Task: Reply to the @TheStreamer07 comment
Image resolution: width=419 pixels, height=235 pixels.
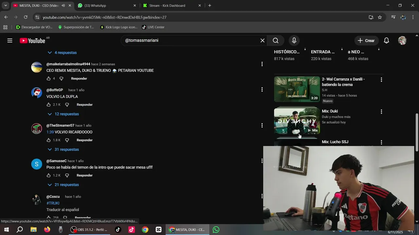Action: 84,140
